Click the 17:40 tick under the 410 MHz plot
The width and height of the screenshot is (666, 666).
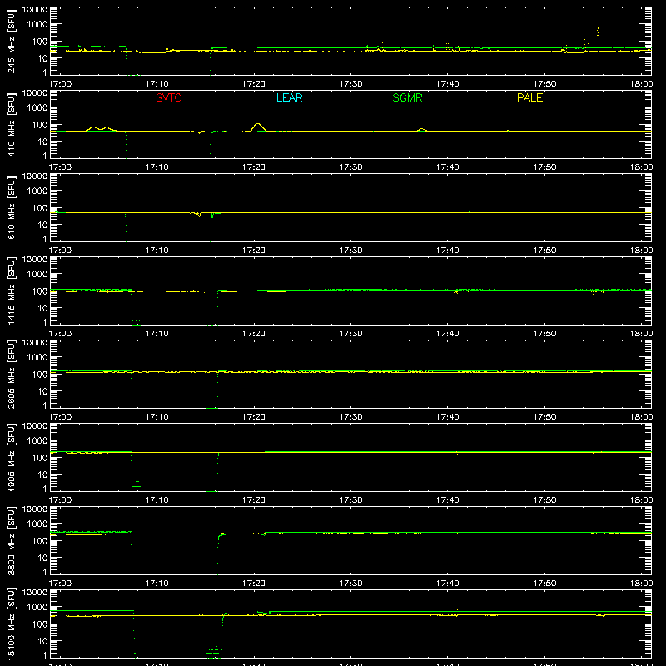click(x=447, y=167)
